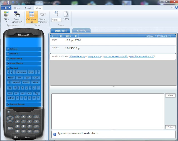
Task: Open the Skins gallery icon
Action: [x=6, y=17]
